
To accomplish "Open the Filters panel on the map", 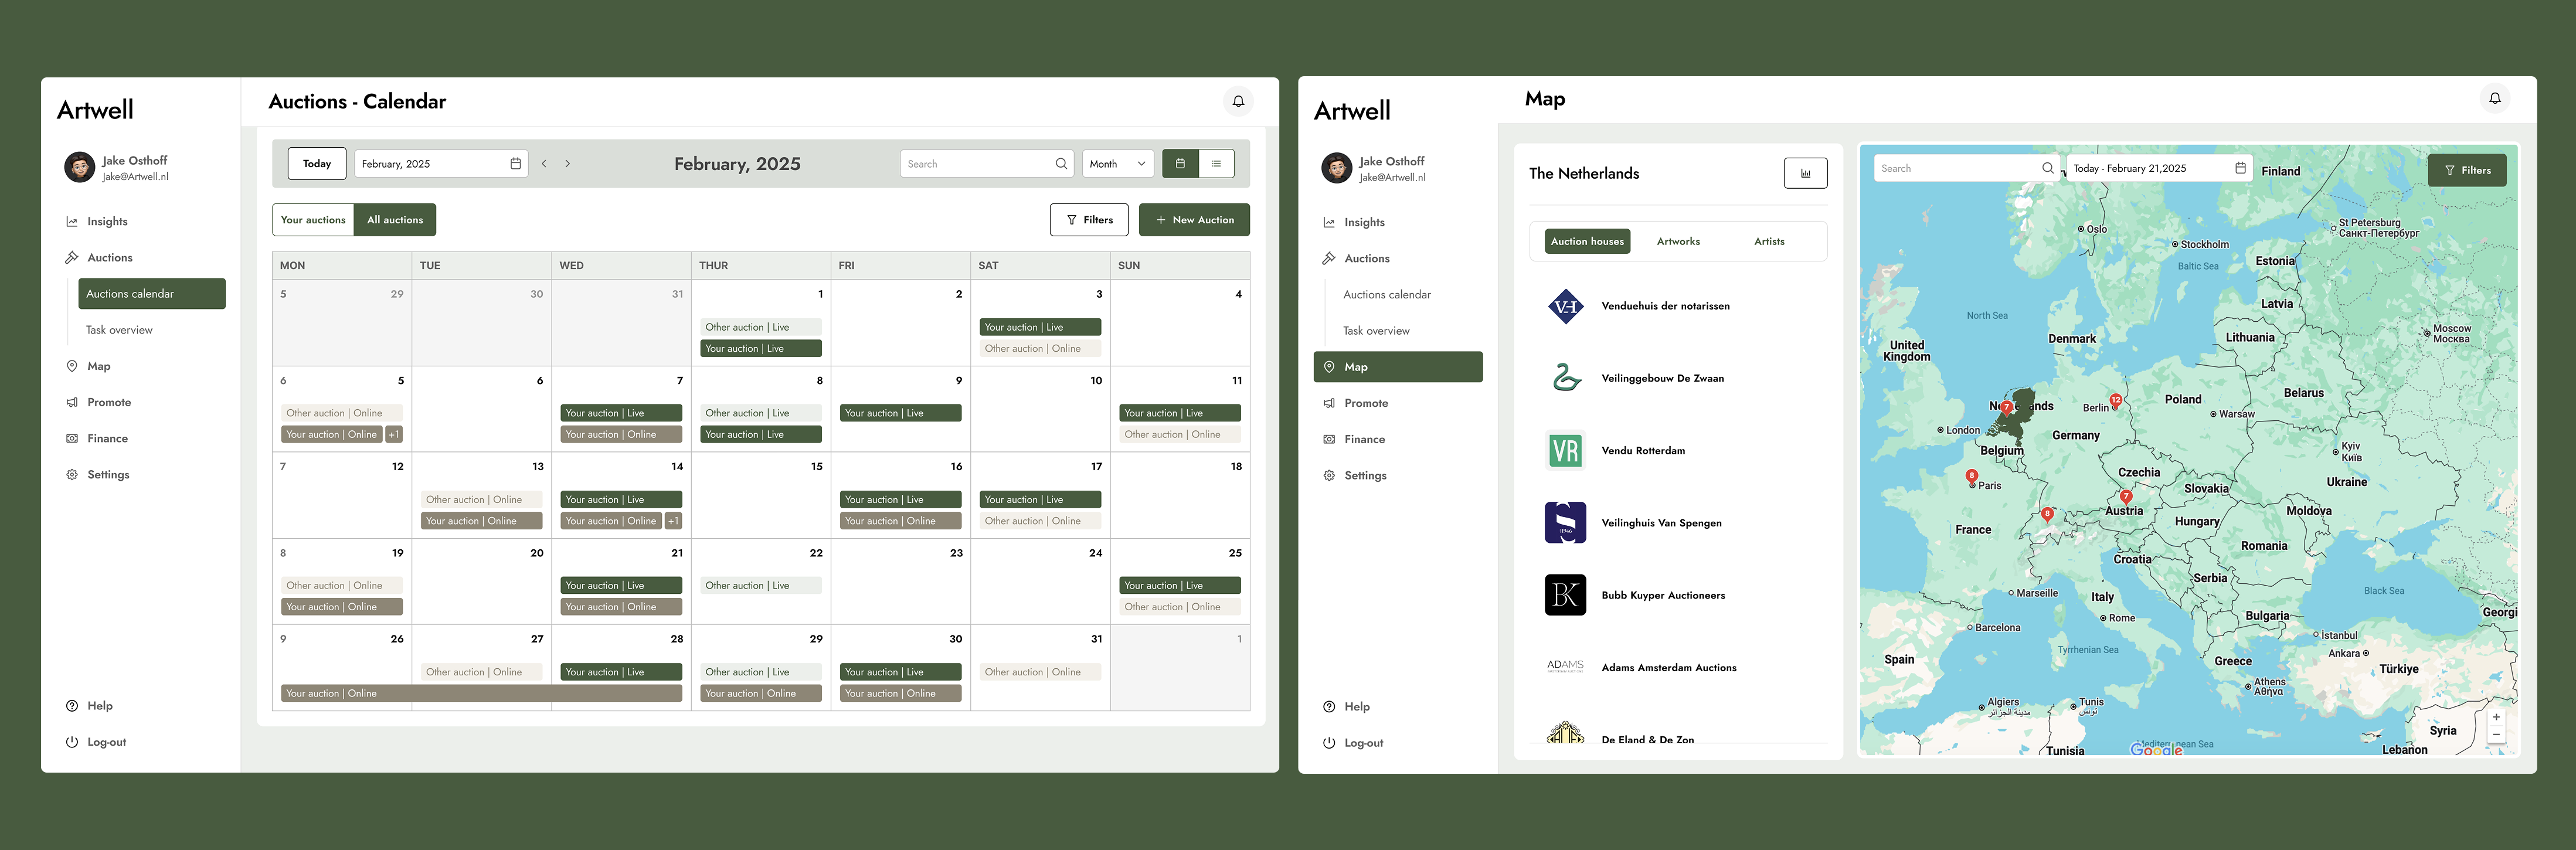I will (x=2467, y=169).
